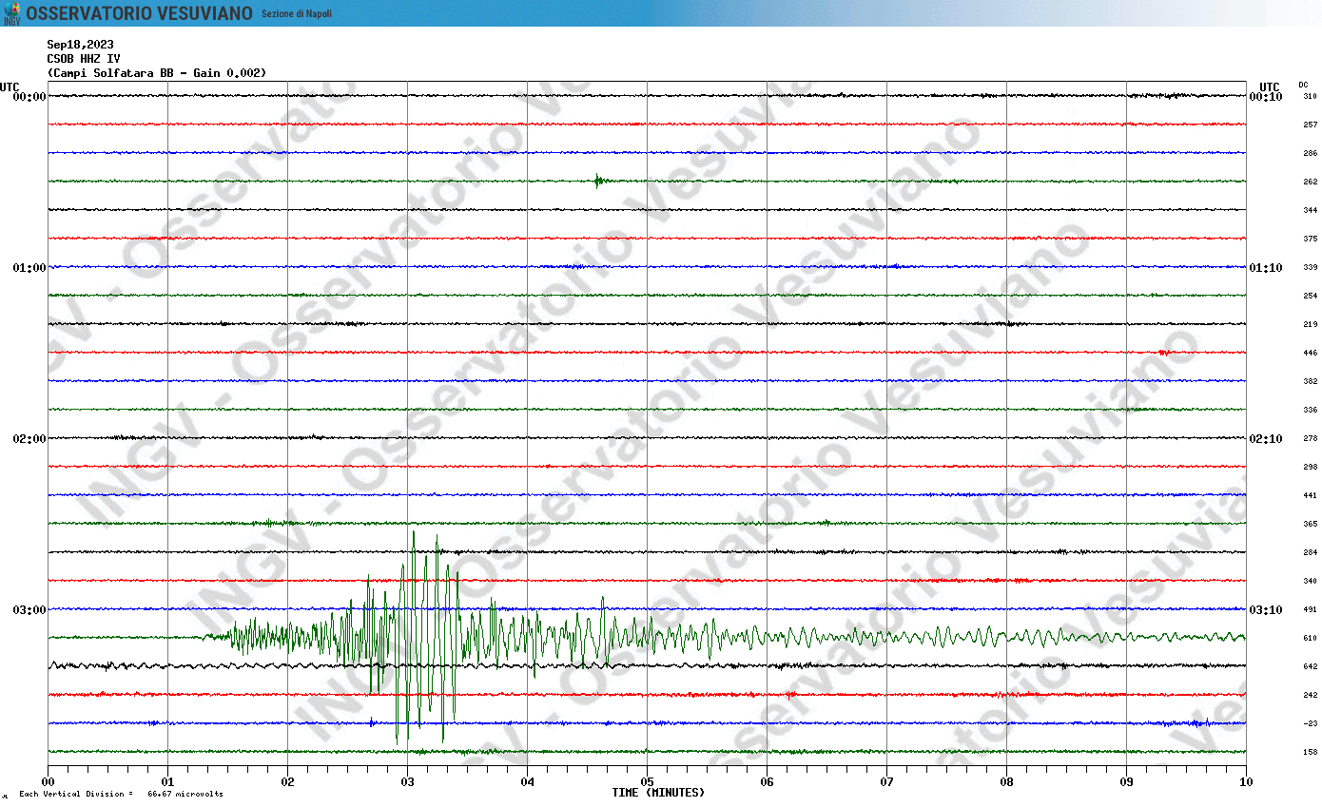Click the DC value '446'
This screenshot has width=1322, height=807.
1310,353
